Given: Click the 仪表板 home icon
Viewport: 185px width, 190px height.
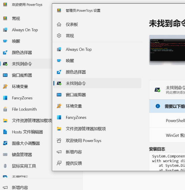Looking at the screenshot, I should [59, 24].
